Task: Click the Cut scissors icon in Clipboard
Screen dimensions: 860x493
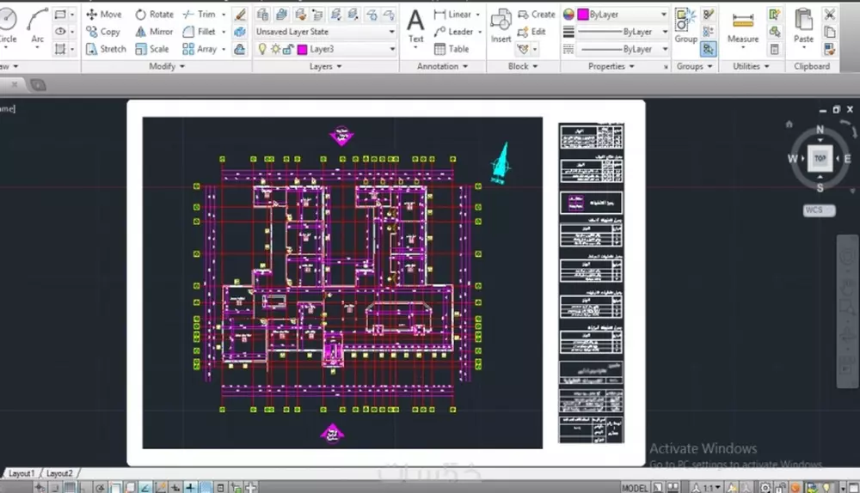Action: pos(830,15)
